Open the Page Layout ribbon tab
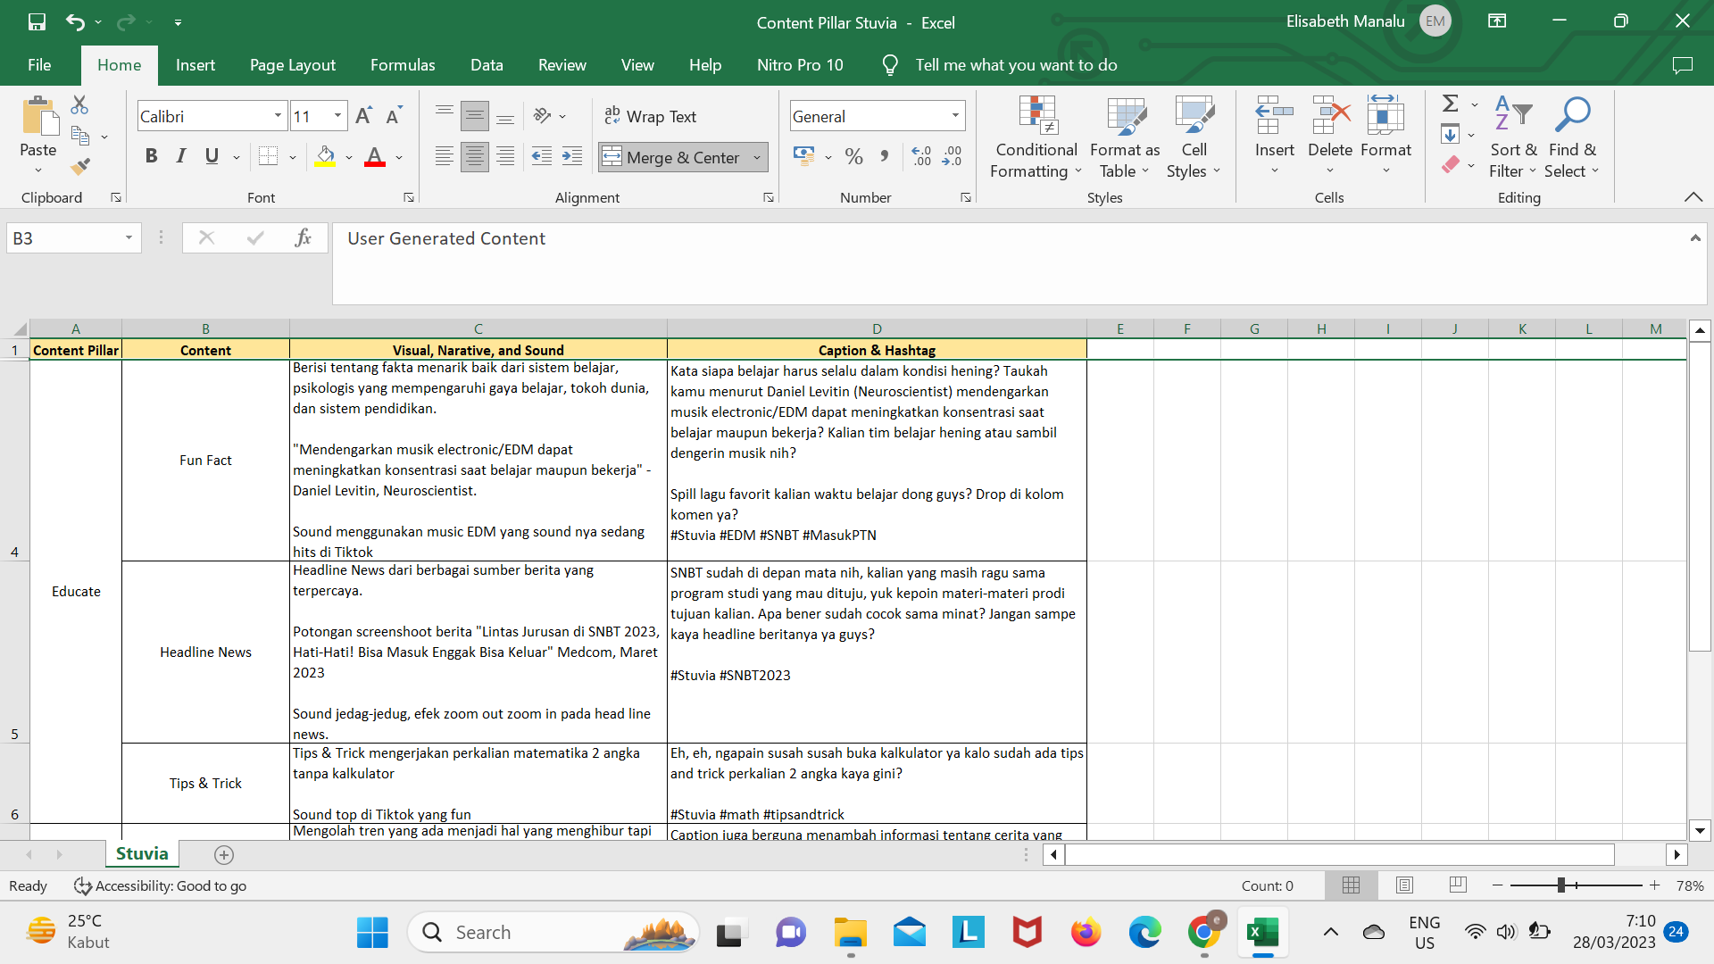Screen dimensions: 1714x964 (293, 65)
